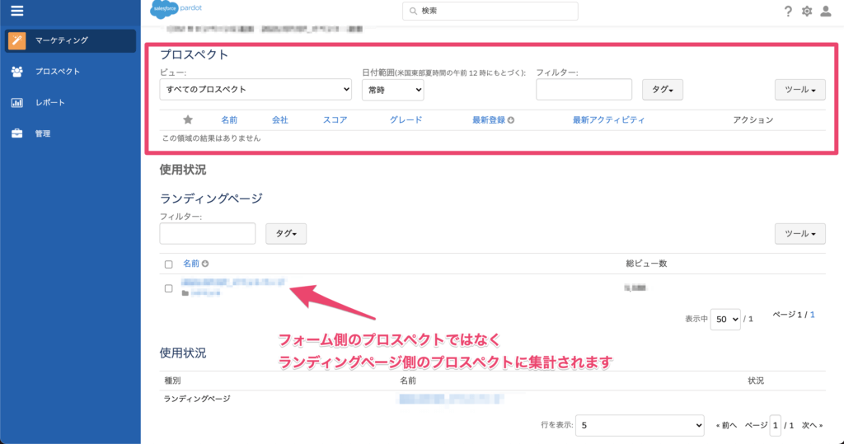Click the Salesforce Pardot logo

point(176,9)
